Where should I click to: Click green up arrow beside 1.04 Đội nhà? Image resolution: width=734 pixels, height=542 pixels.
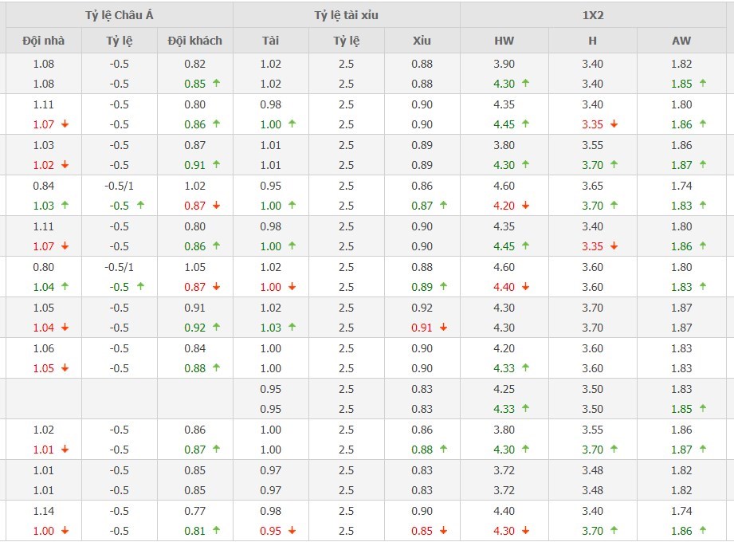coord(65,287)
